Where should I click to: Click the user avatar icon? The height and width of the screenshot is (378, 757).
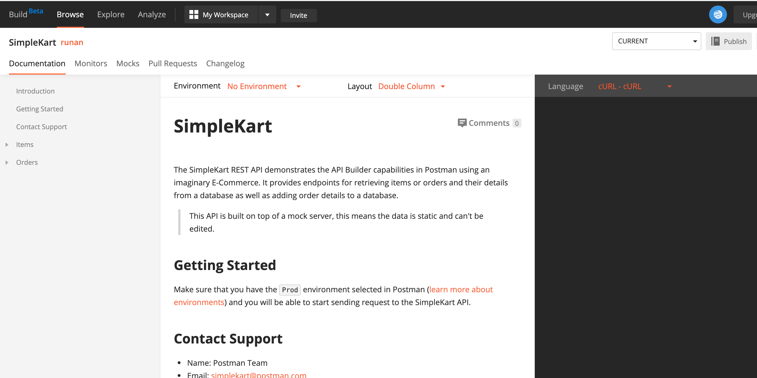(718, 14)
